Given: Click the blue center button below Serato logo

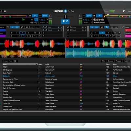Looking at the screenshot, I should click(x=65, y=22).
